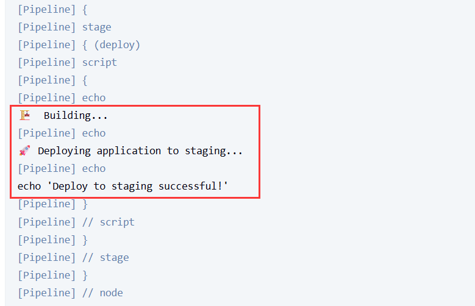Select the "[Pipeline] stage" log line

click(x=65, y=27)
